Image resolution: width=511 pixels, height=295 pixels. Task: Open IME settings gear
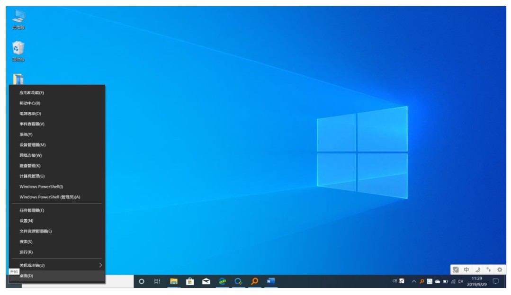click(x=499, y=269)
